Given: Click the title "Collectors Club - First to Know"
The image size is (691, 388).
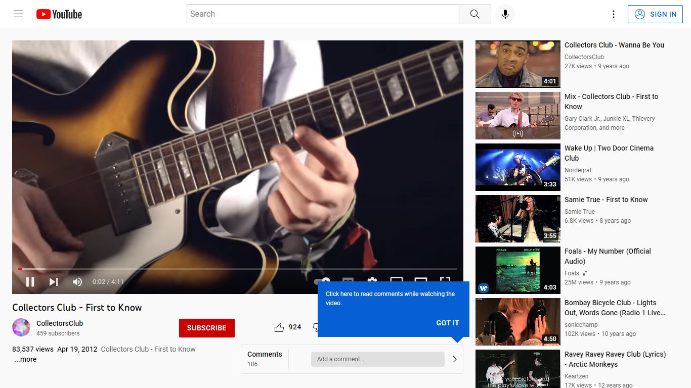Looking at the screenshot, I should (x=77, y=308).
